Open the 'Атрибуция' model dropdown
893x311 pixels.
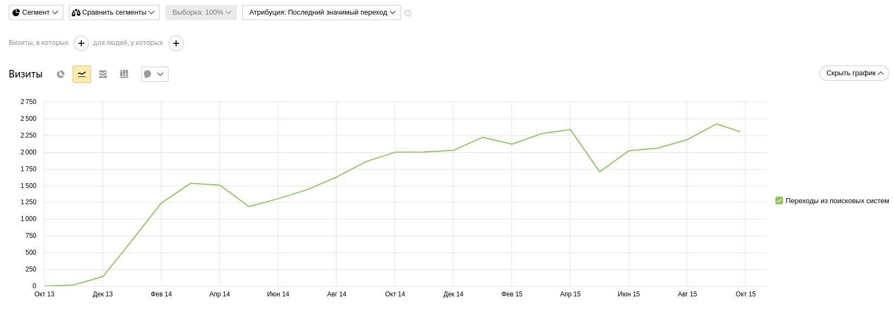tap(321, 12)
